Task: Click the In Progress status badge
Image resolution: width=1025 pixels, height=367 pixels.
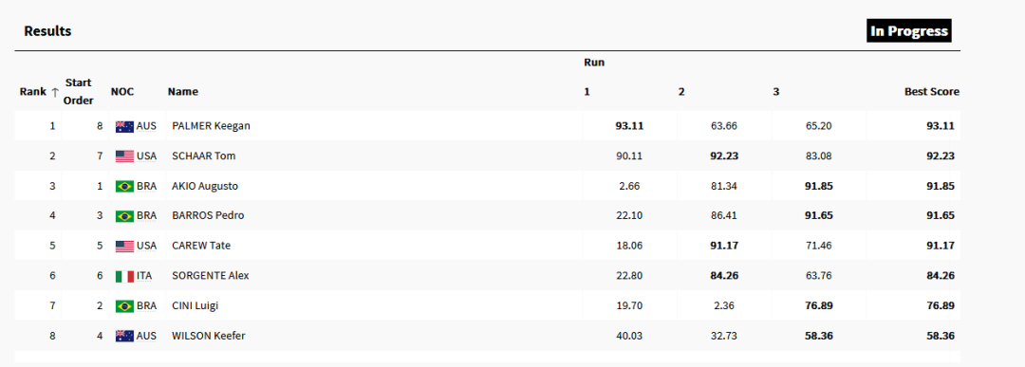Action: pyautogui.click(x=908, y=30)
